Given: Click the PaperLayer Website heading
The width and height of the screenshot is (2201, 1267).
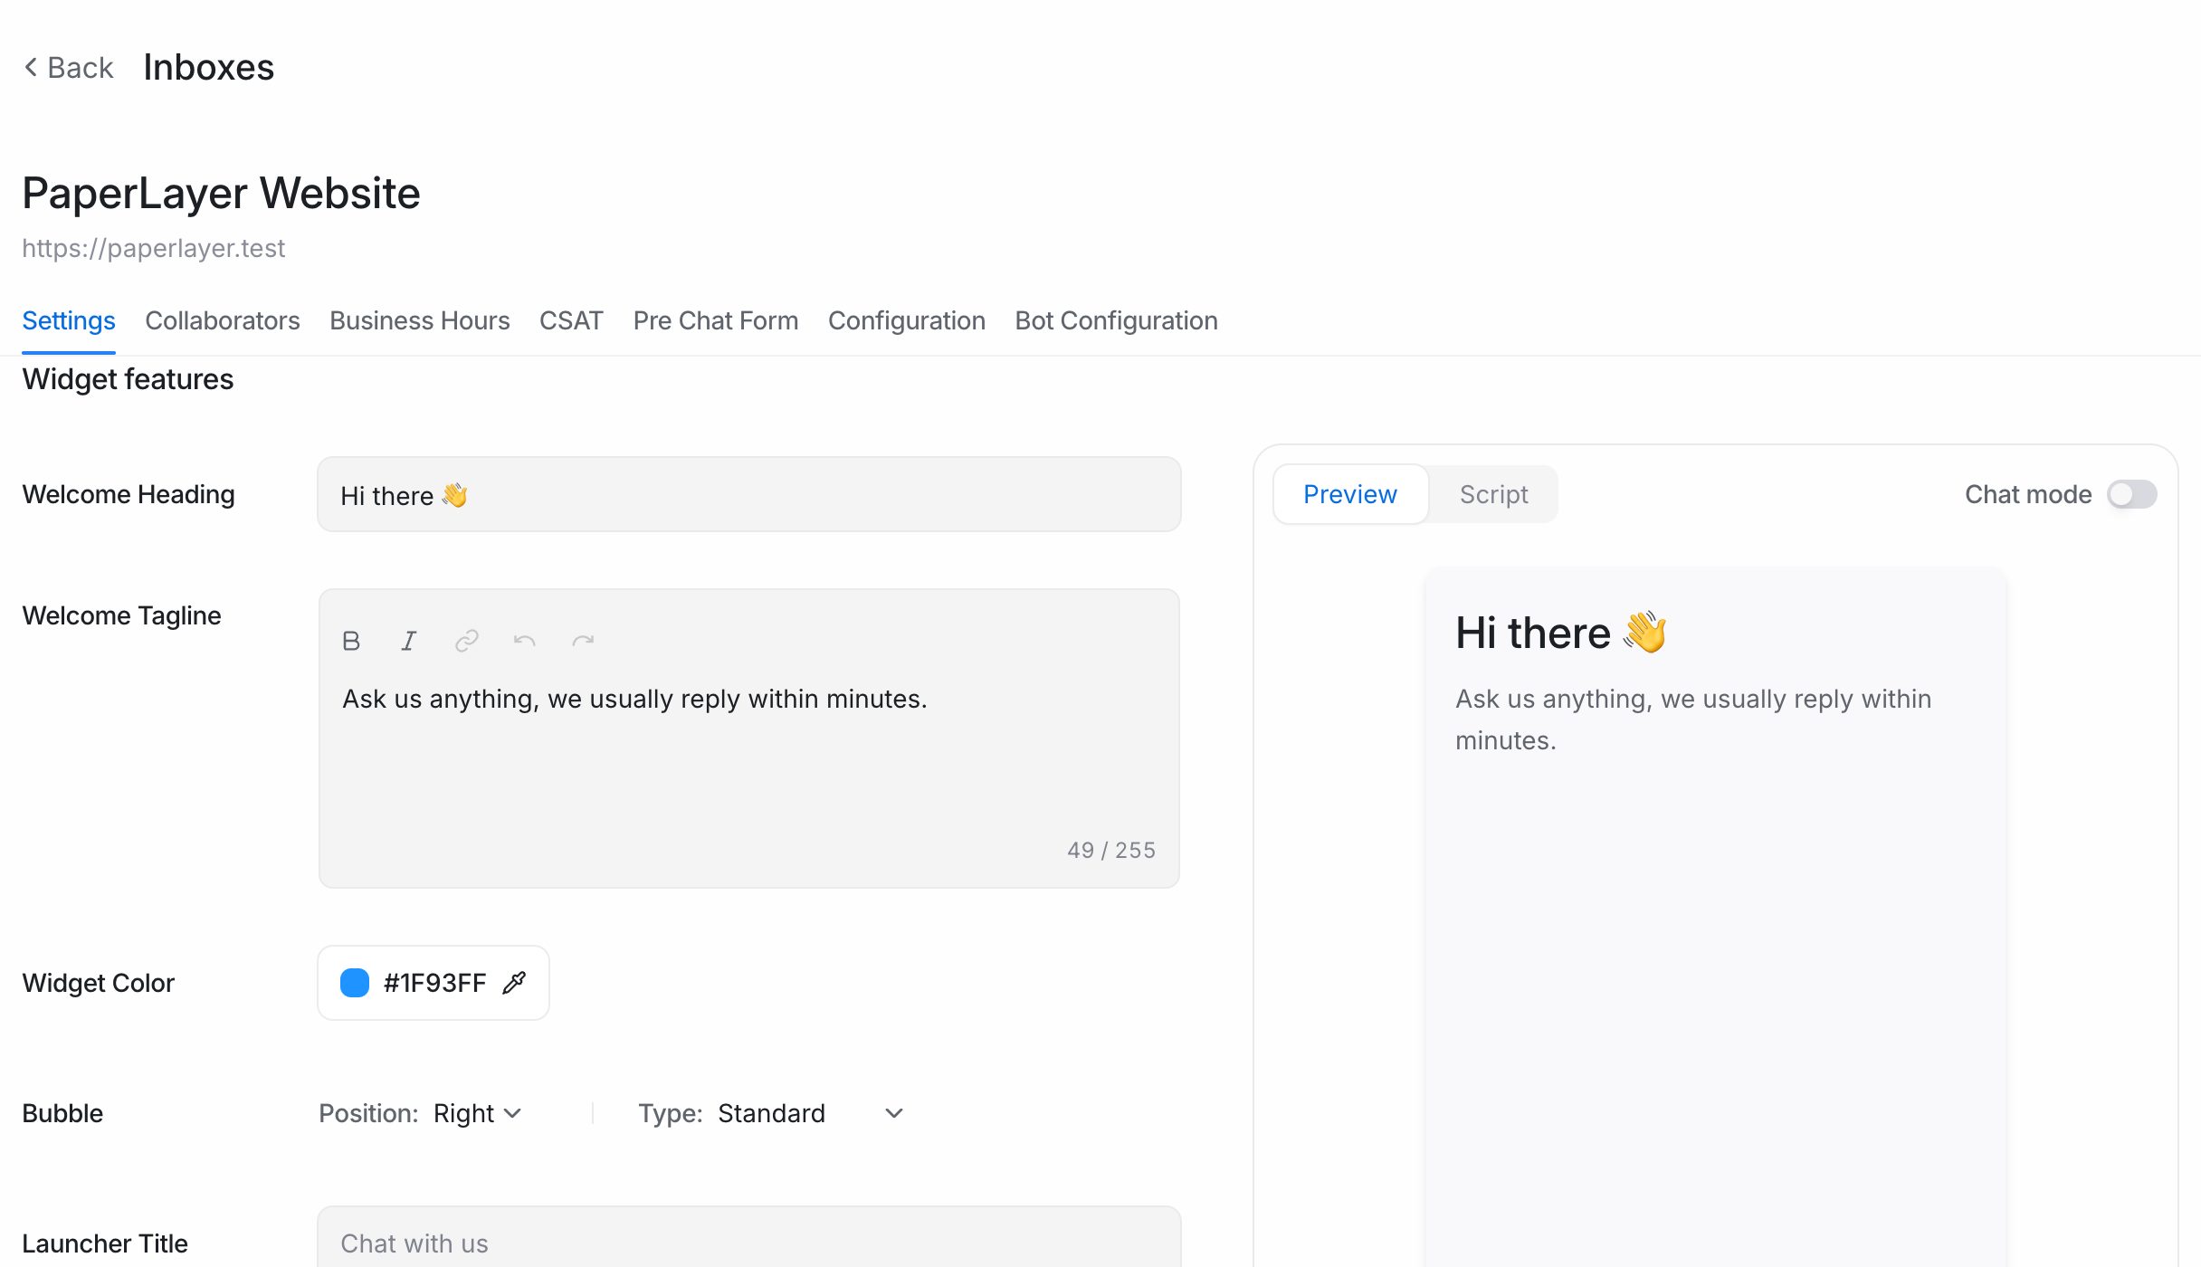Looking at the screenshot, I should coord(222,193).
